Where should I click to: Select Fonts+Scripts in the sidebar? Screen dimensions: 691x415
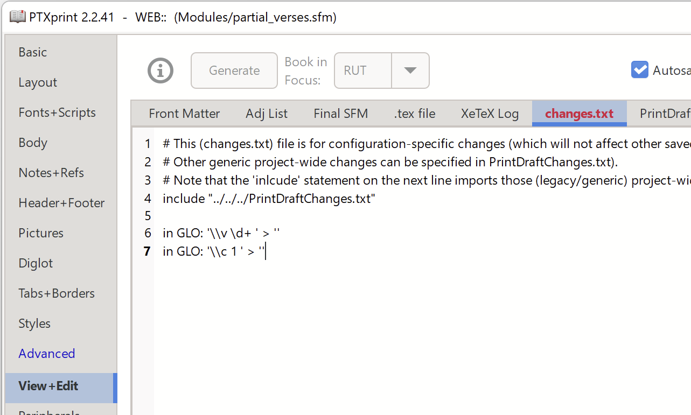tap(57, 112)
